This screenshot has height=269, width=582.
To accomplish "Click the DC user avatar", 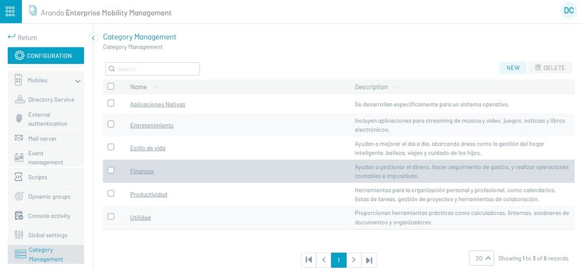I will 568,10.
